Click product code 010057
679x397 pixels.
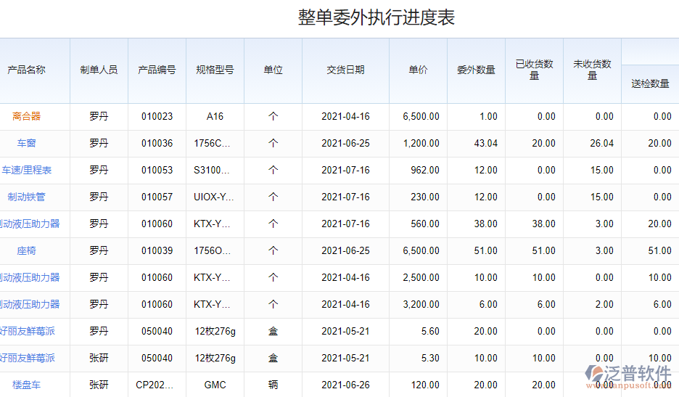[x=157, y=197]
